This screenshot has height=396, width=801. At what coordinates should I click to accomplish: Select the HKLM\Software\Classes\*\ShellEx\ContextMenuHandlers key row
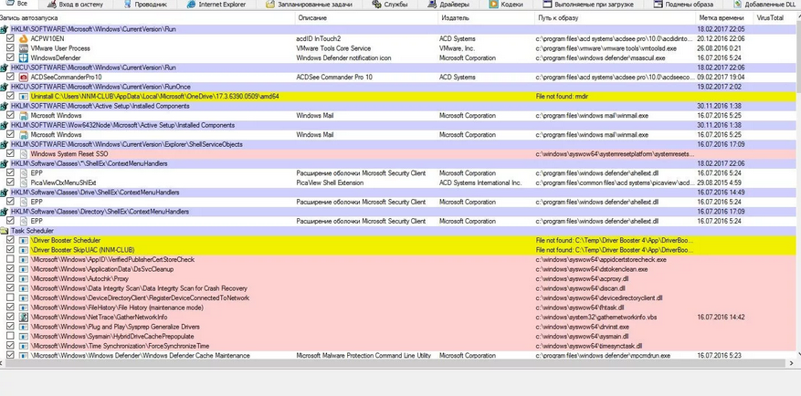[x=398, y=164]
